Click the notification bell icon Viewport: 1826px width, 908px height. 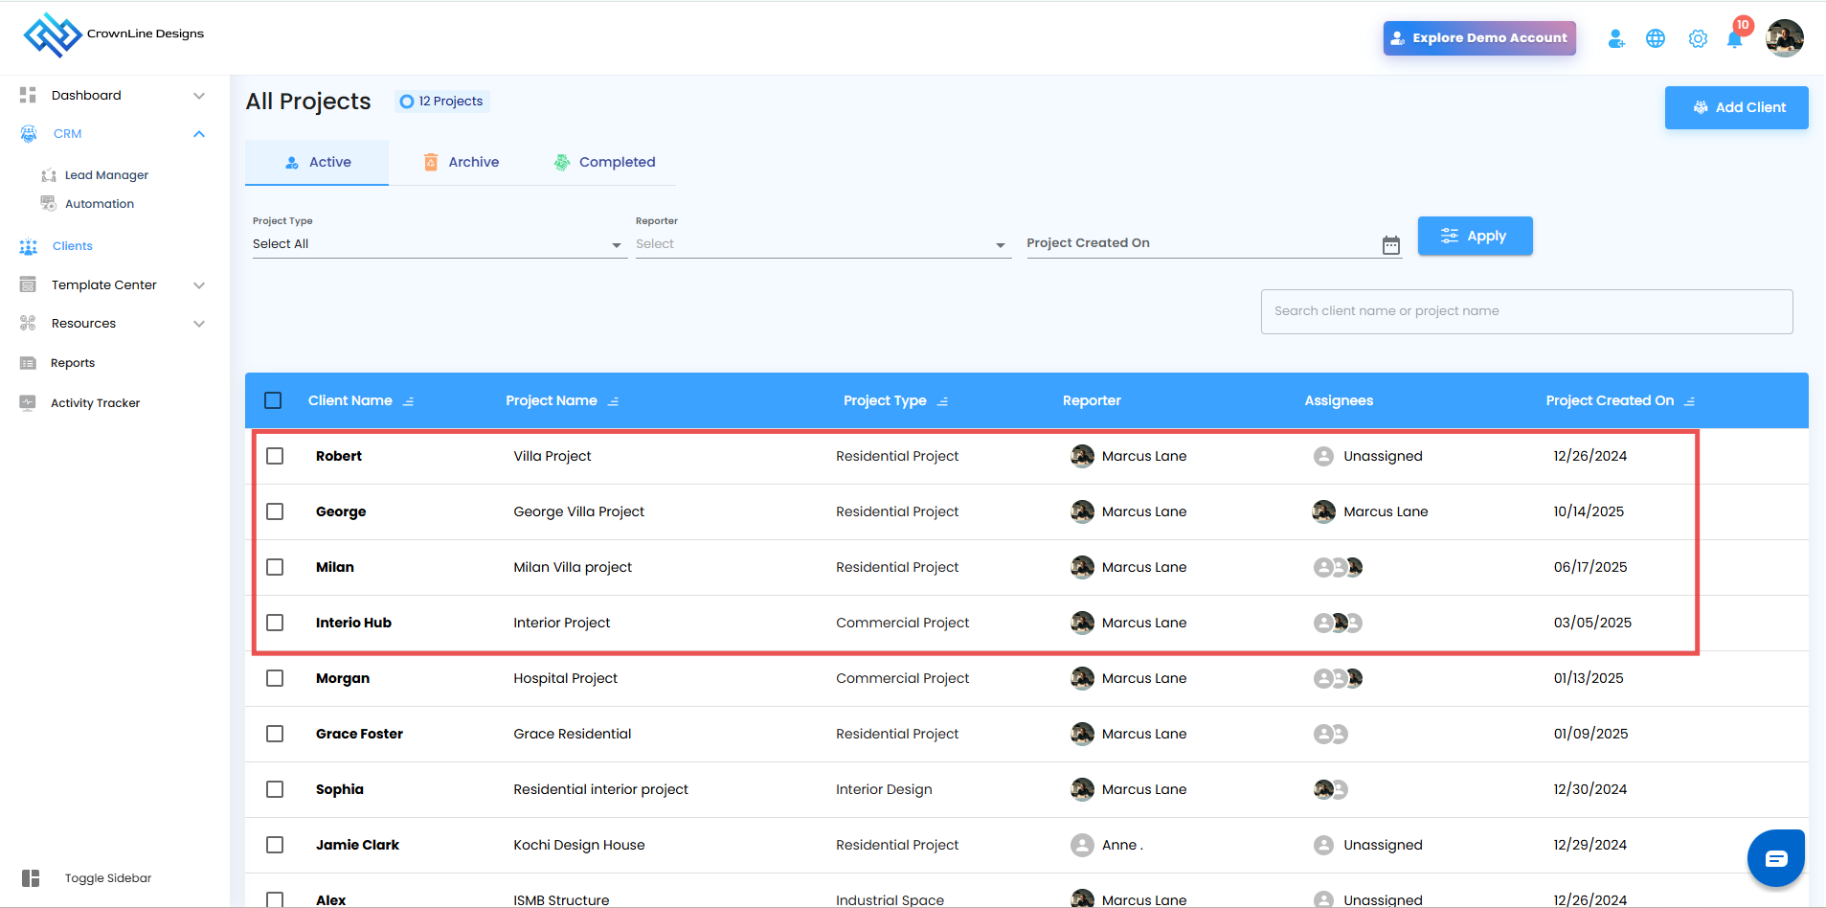point(1734,39)
